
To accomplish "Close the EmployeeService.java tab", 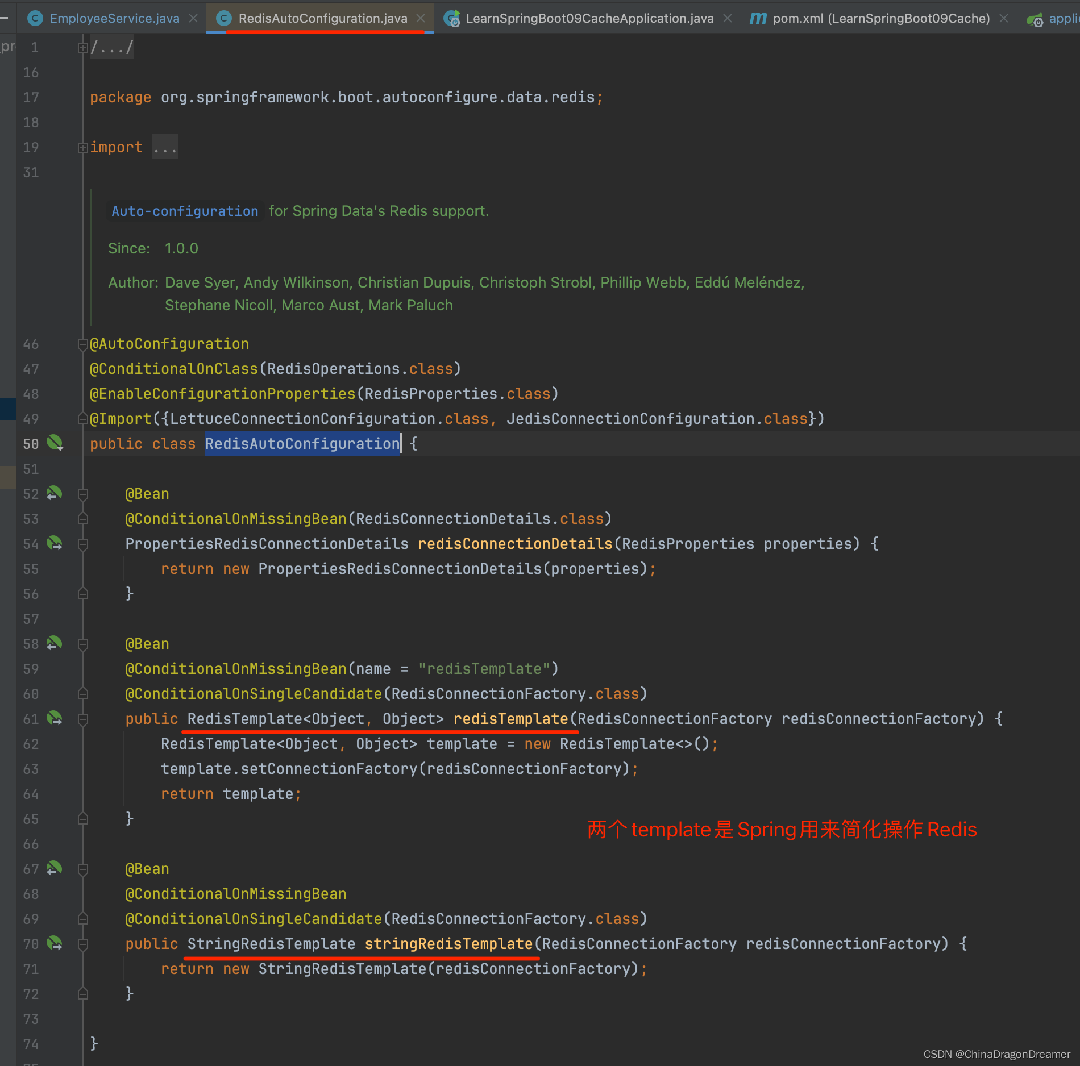I will 193,18.
